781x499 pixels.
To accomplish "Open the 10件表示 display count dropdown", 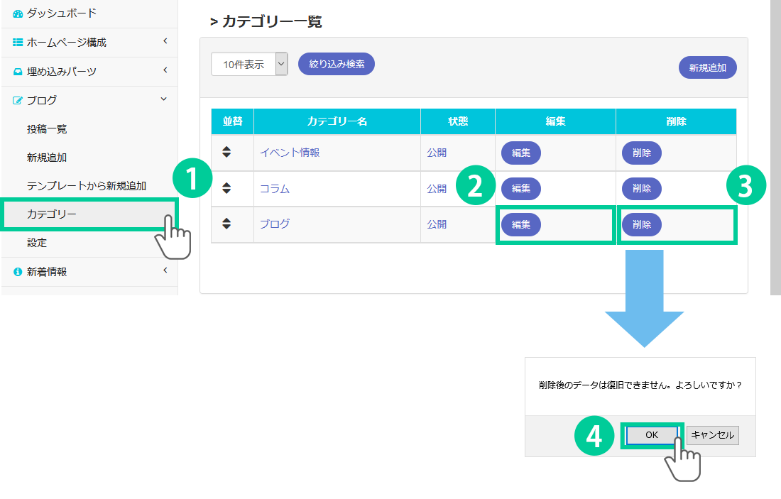I will coord(249,64).
